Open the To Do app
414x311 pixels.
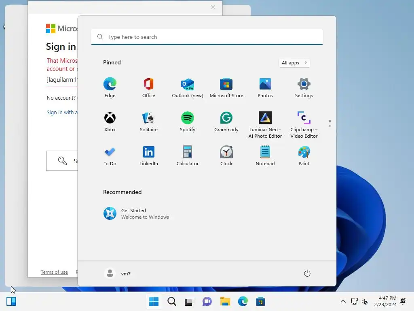[x=110, y=156]
